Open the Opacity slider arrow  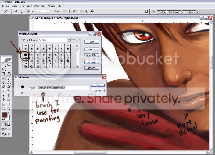[70, 11]
